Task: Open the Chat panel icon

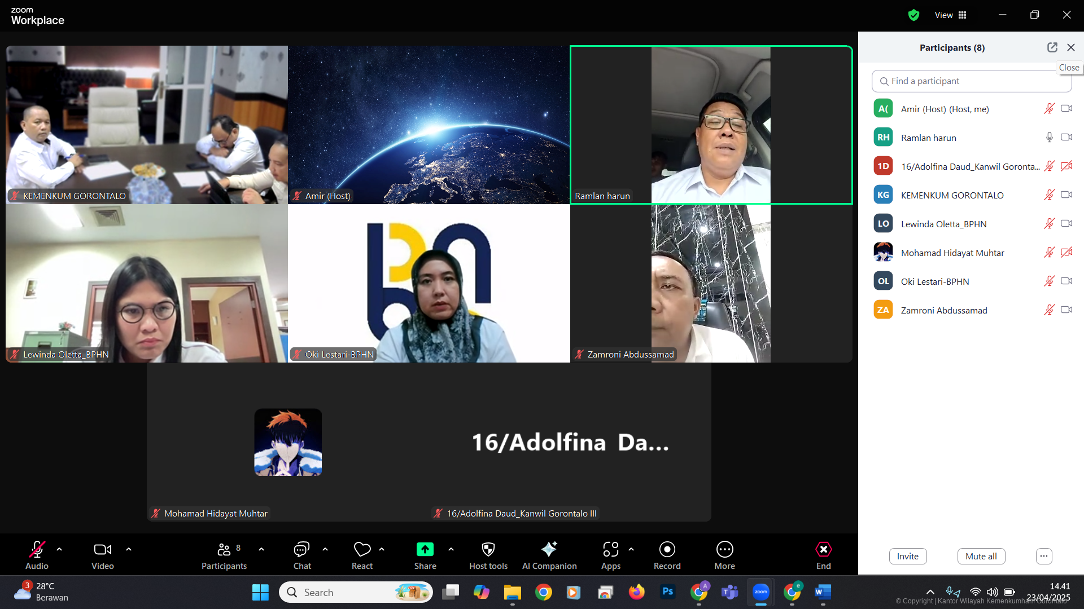Action: [301, 549]
